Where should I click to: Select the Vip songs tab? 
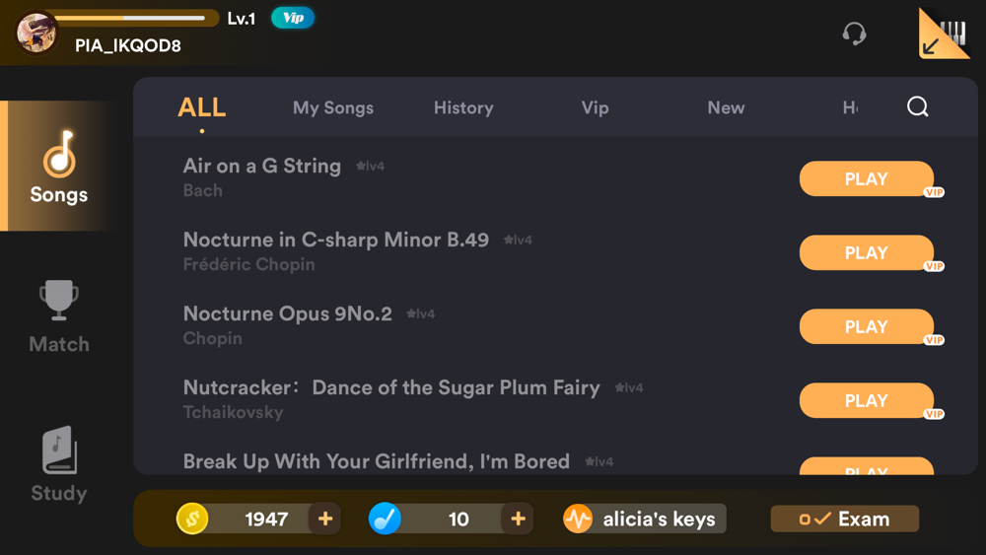pos(595,107)
